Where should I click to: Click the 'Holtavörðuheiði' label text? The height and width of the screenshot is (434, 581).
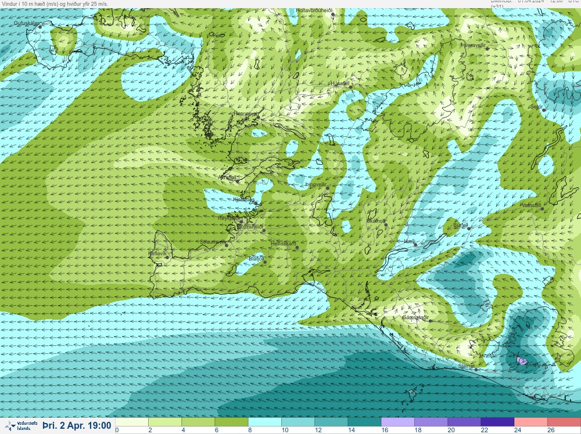click(x=314, y=10)
